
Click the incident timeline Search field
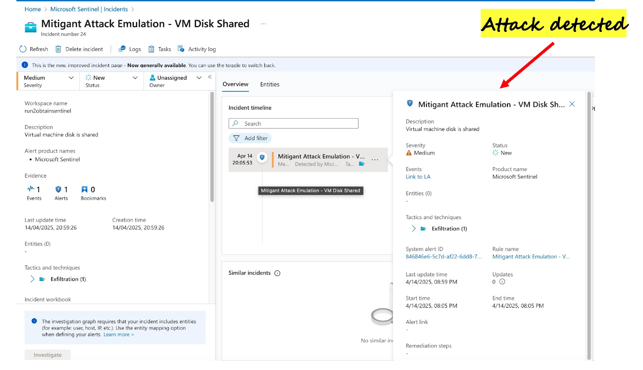click(x=293, y=123)
